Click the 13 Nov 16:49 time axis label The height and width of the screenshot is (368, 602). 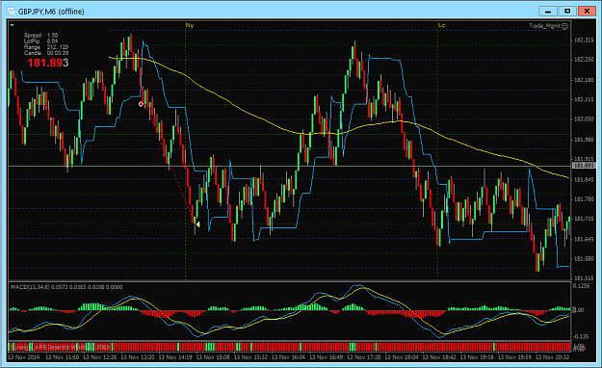326,356
